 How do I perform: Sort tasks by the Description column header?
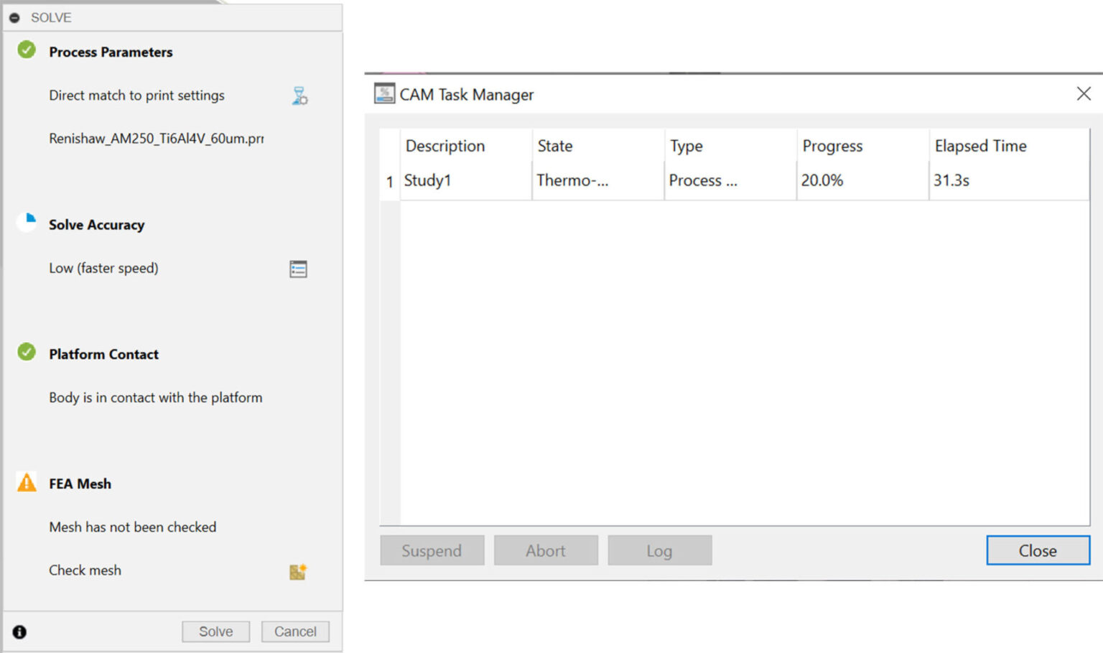445,146
